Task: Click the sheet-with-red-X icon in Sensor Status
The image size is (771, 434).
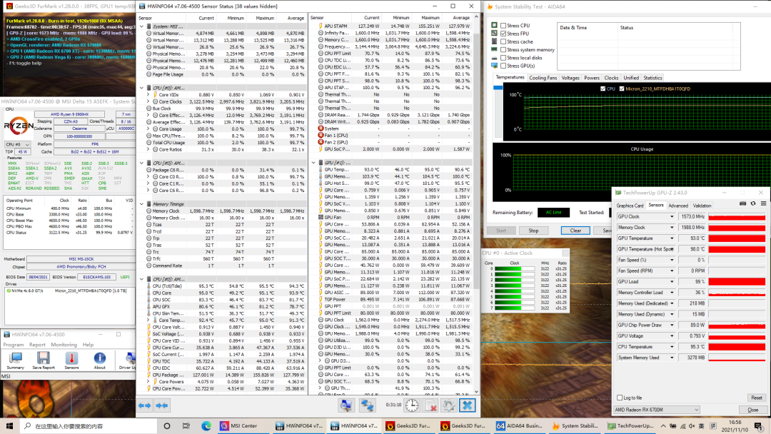Action: coord(430,405)
